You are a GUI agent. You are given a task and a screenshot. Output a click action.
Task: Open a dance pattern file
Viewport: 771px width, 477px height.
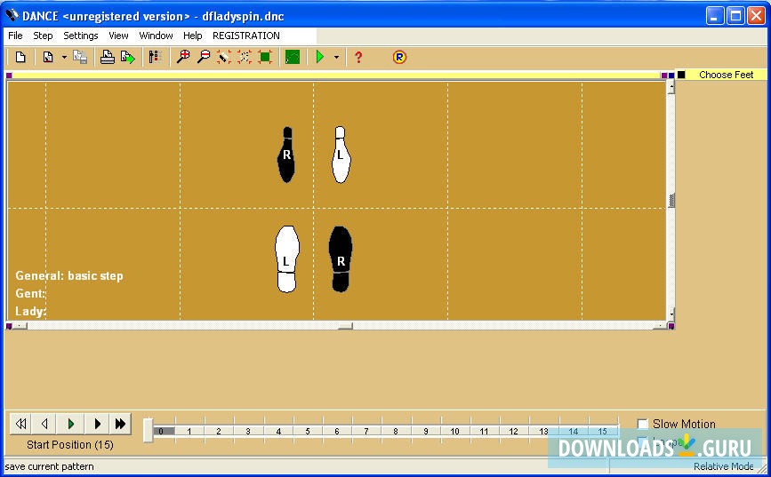tap(48, 58)
